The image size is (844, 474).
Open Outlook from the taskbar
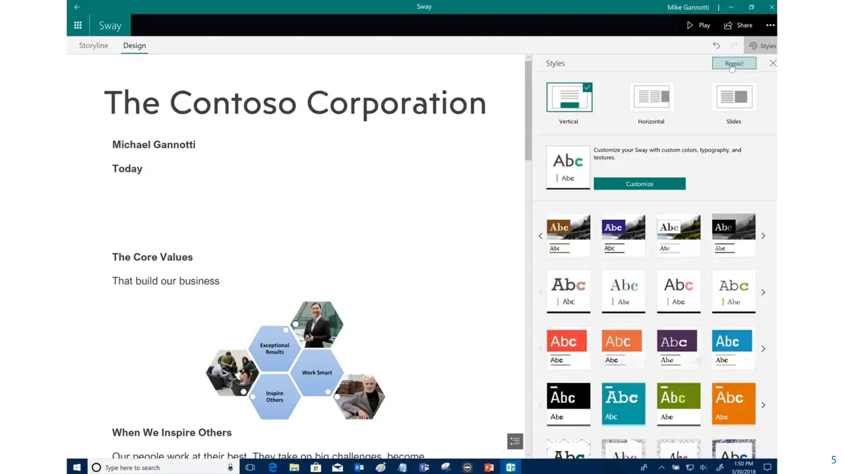(359, 467)
